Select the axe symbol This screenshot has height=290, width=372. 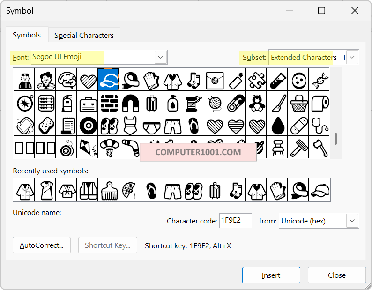pyautogui.click(x=319, y=147)
